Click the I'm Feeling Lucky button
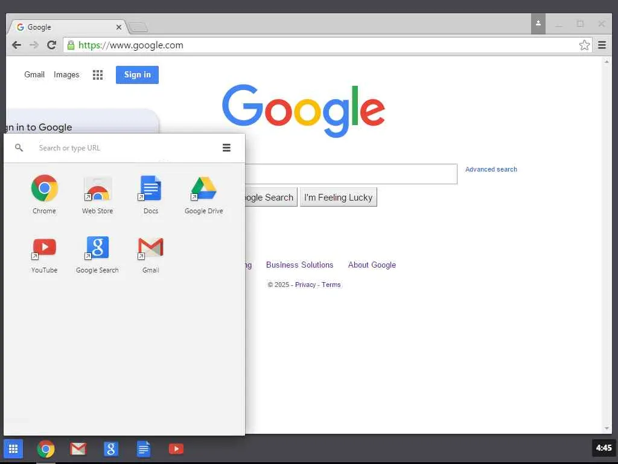The width and height of the screenshot is (618, 464). [x=338, y=197]
